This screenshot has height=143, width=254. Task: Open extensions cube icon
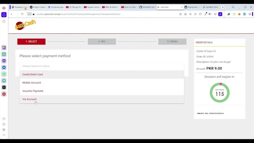point(250,14)
